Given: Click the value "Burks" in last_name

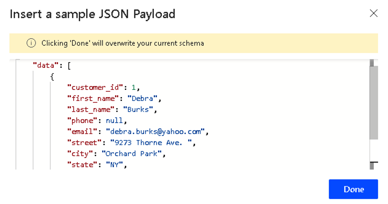Looking at the screenshot, I should (x=138, y=110).
